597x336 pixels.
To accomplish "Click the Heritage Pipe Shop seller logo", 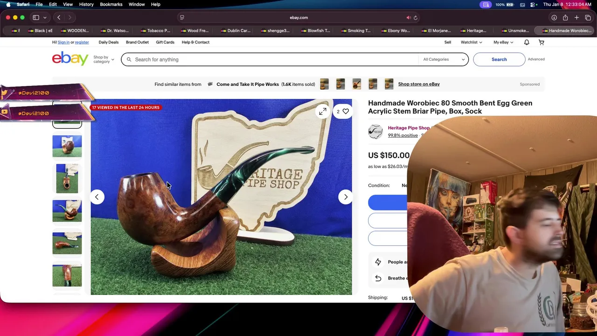I will 375,132.
